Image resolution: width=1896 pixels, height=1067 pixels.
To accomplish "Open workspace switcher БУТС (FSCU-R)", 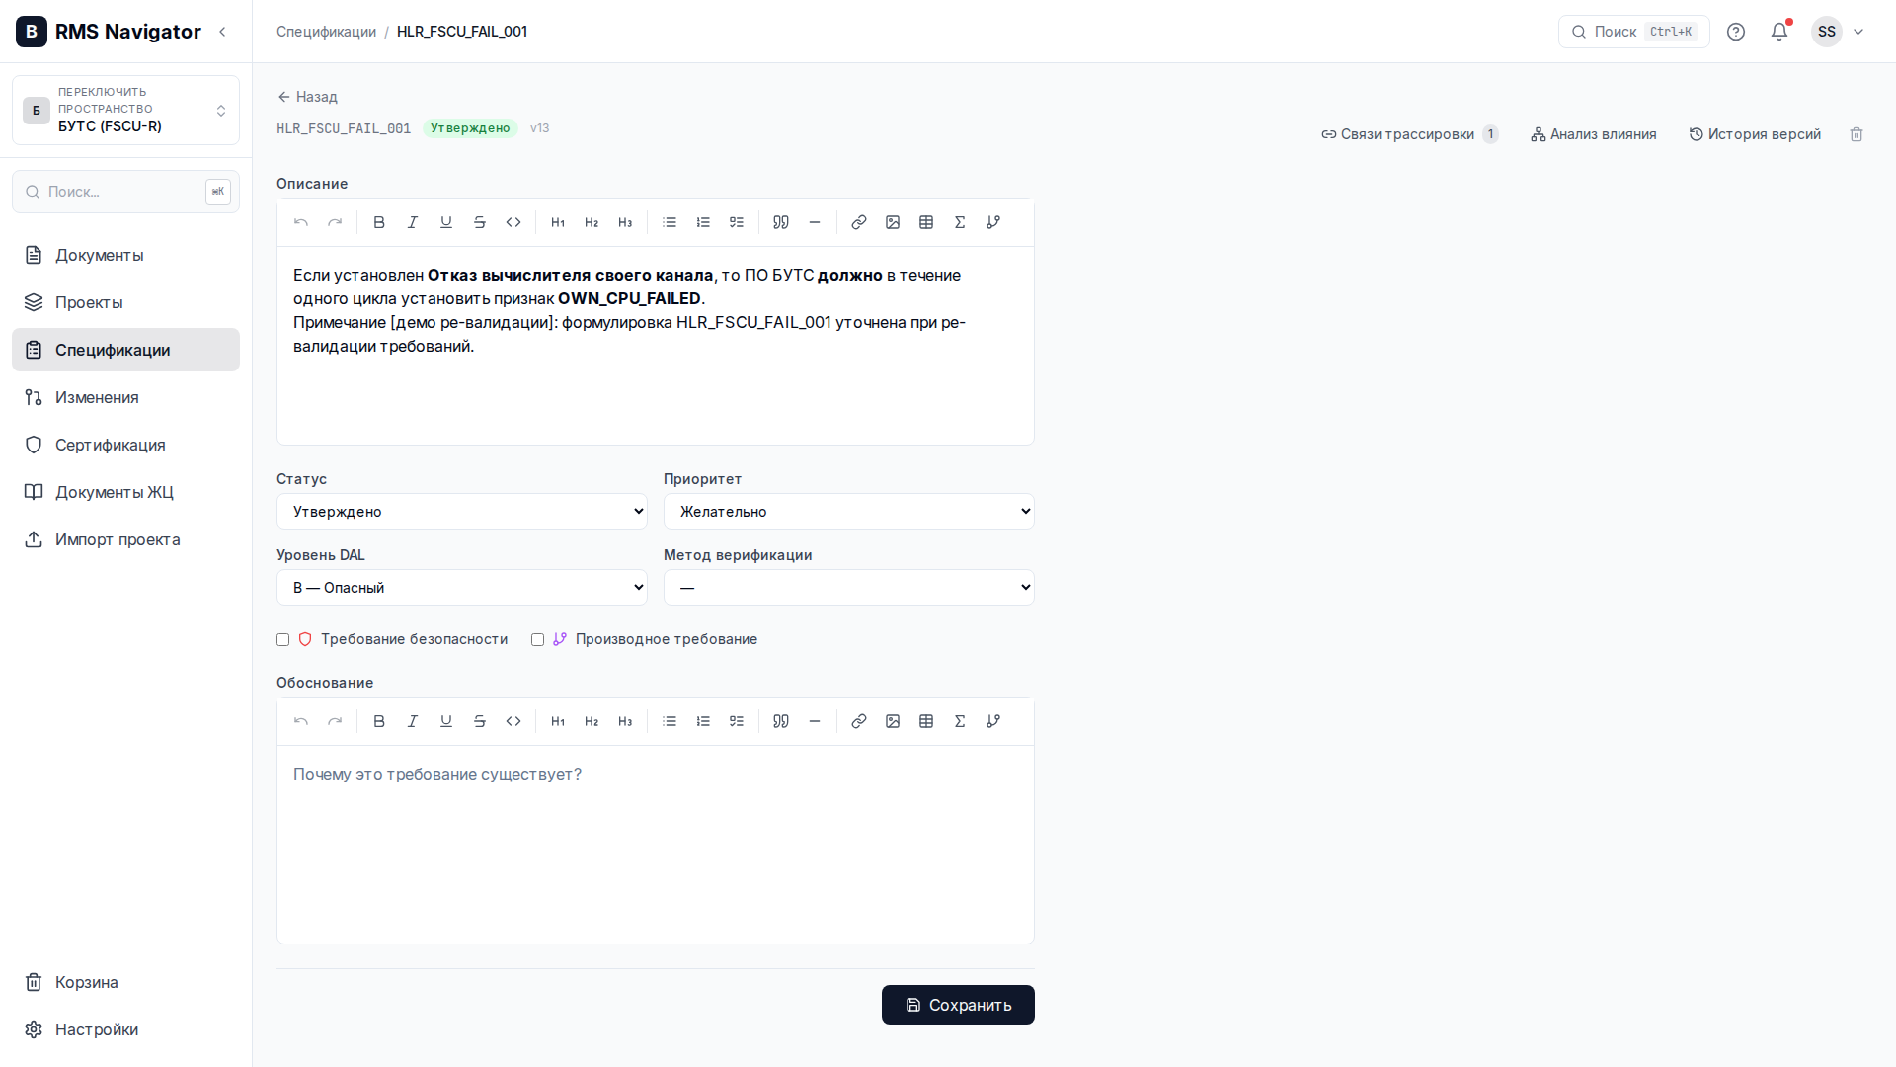I will pos(125,110).
